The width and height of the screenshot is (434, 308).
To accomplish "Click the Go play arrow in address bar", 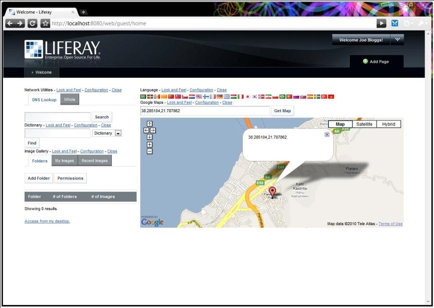I will pyautogui.click(x=381, y=23).
